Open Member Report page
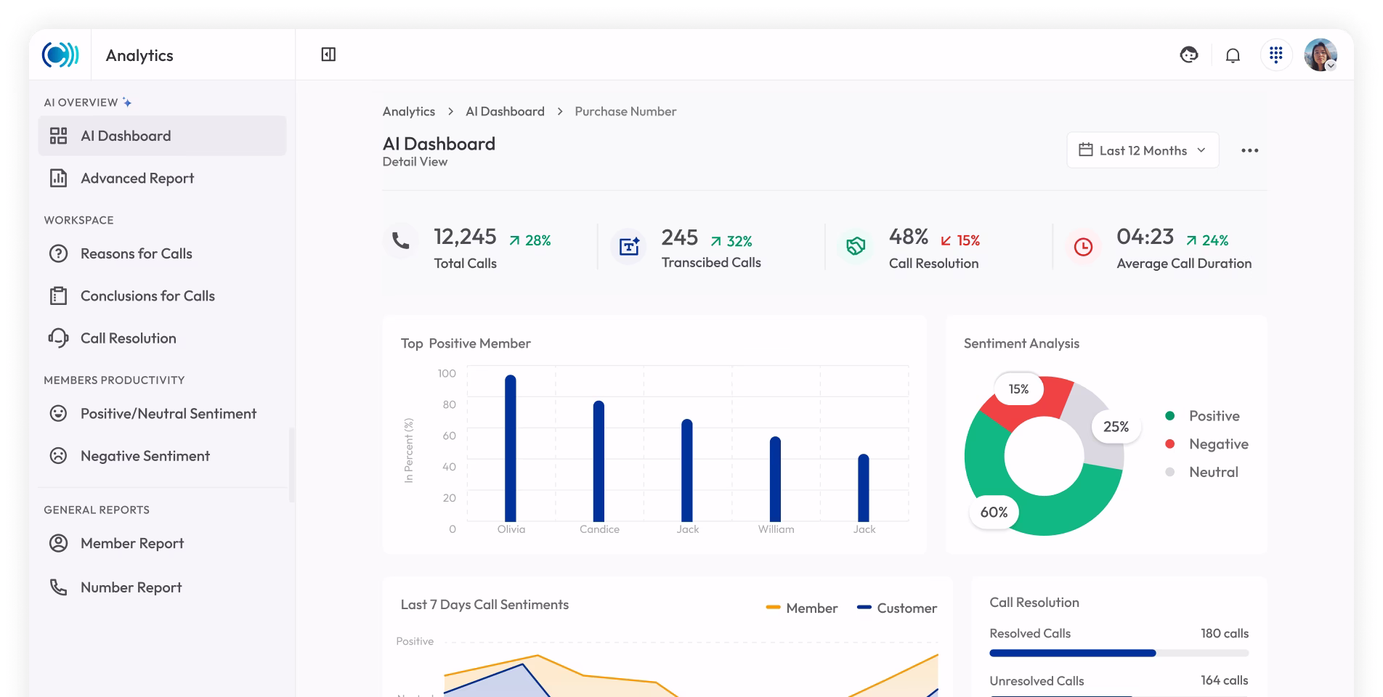This screenshot has height=697, width=1383. pos(162,543)
